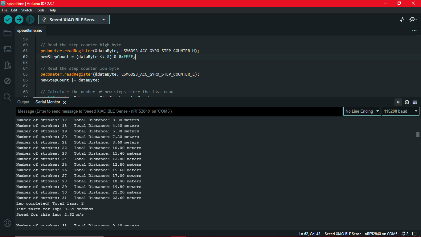This screenshot has width=421, height=237.
Task: Click the serial message input field
Action: coord(179,111)
